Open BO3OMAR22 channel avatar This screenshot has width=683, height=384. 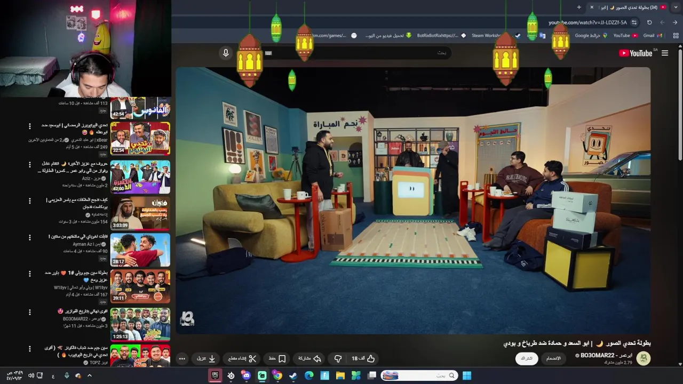(644, 358)
